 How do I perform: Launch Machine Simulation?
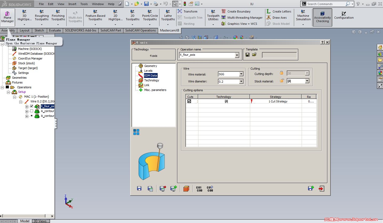click(303, 17)
